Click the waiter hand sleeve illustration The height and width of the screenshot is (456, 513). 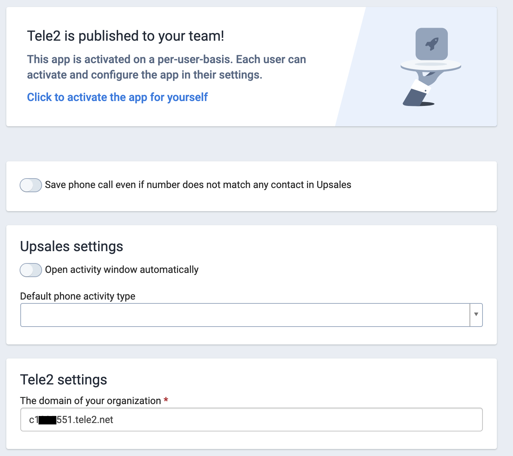[417, 93]
